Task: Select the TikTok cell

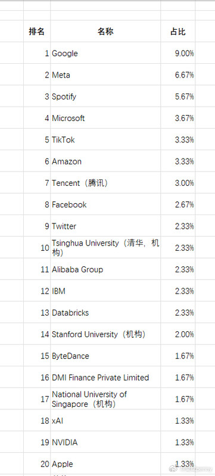Action: coord(105,139)
